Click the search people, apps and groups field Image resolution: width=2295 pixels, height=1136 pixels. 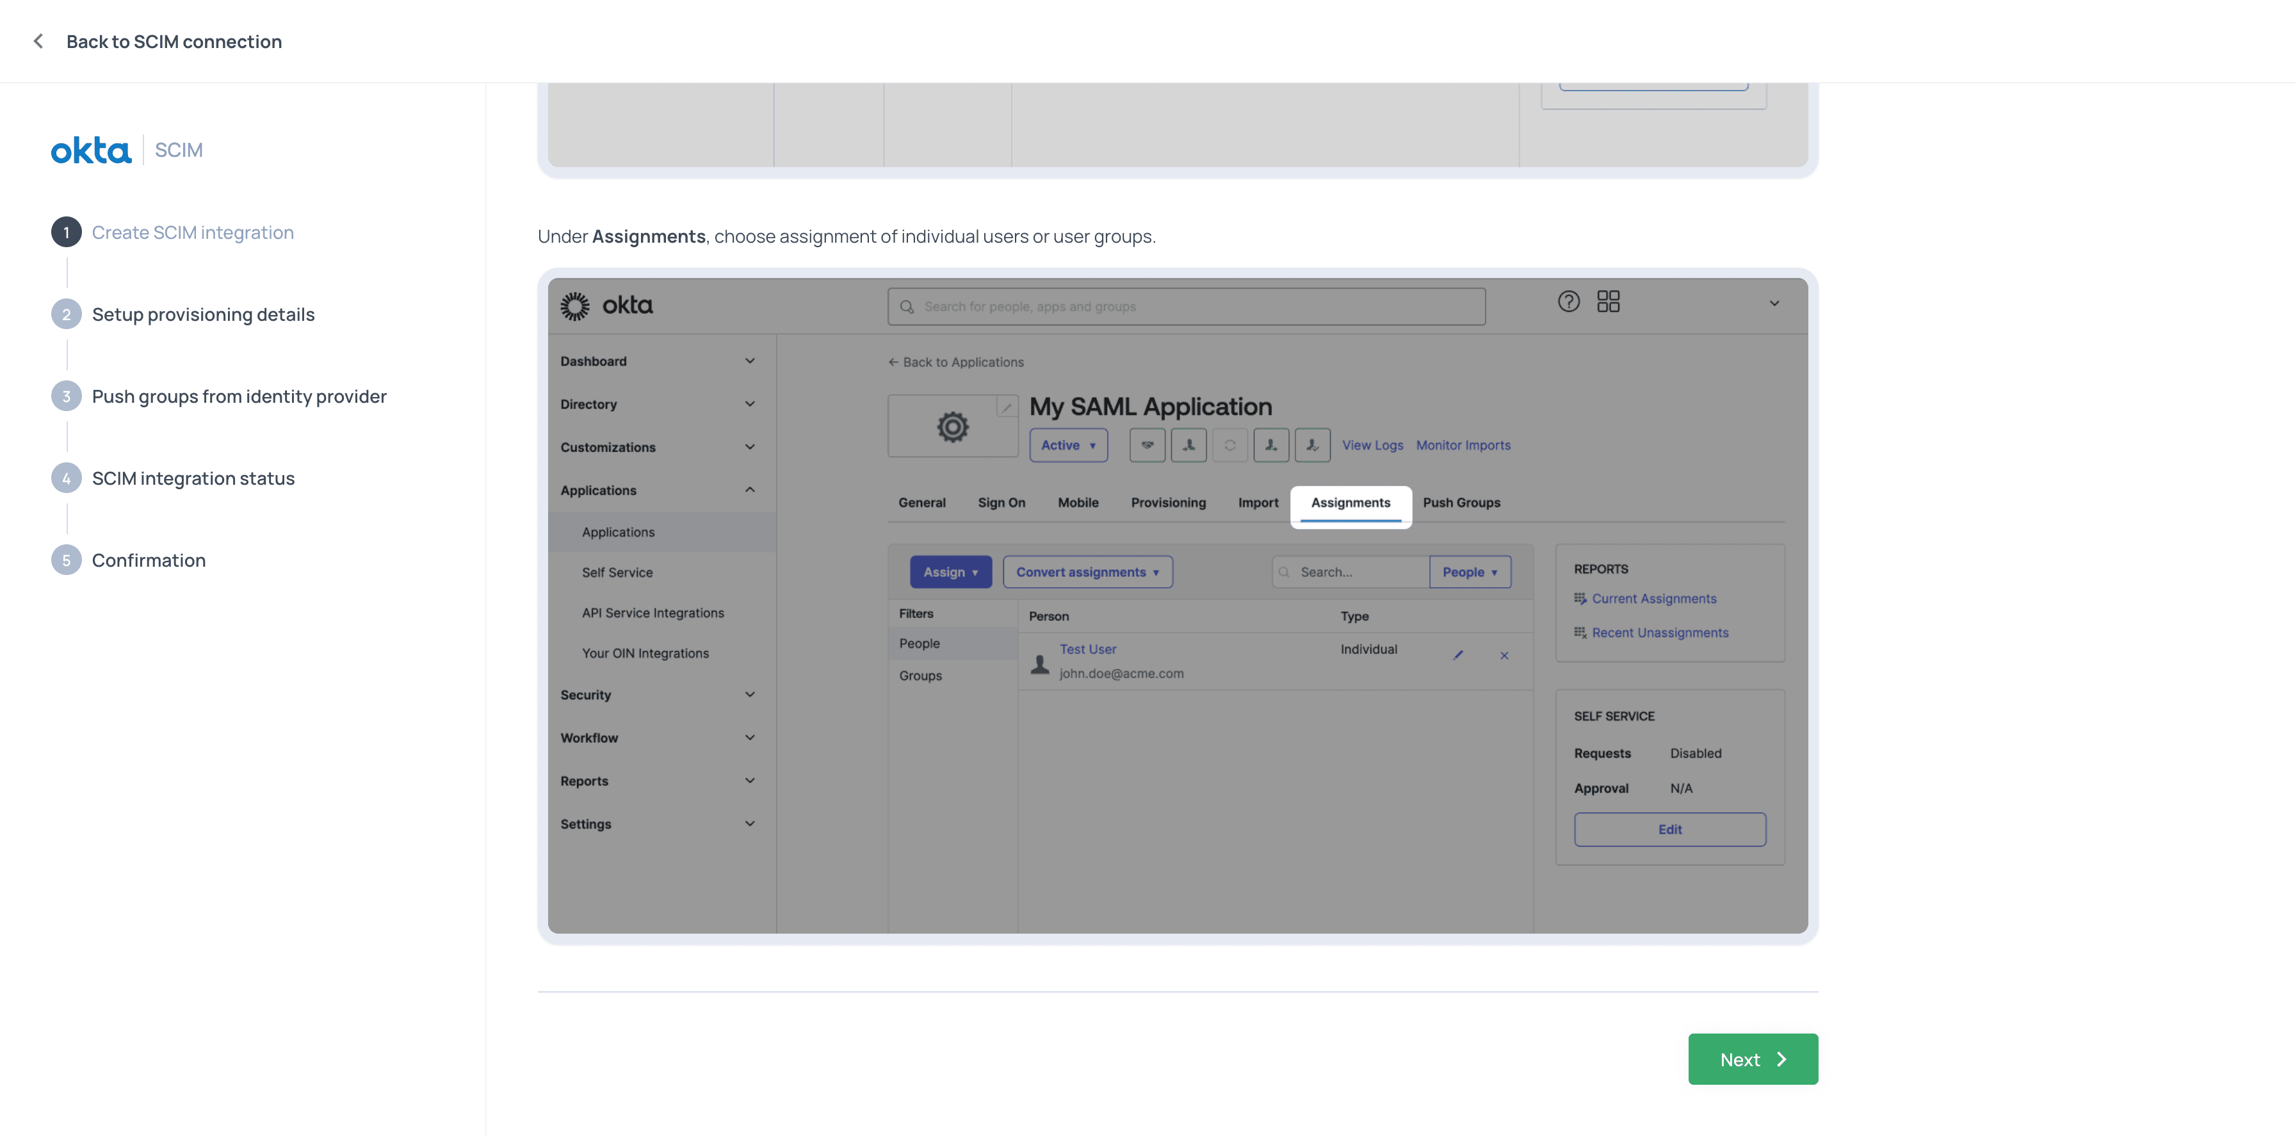click(1186, 307)
